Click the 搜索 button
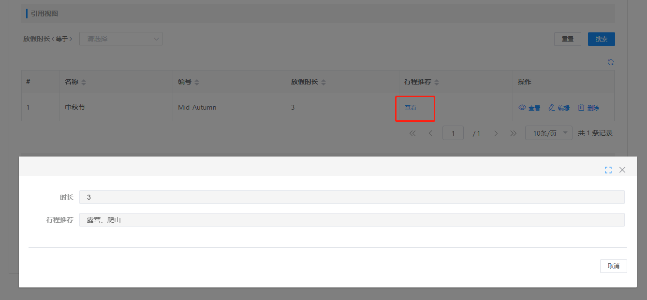This screenshot has width=647, height=300. click(601, 39)
